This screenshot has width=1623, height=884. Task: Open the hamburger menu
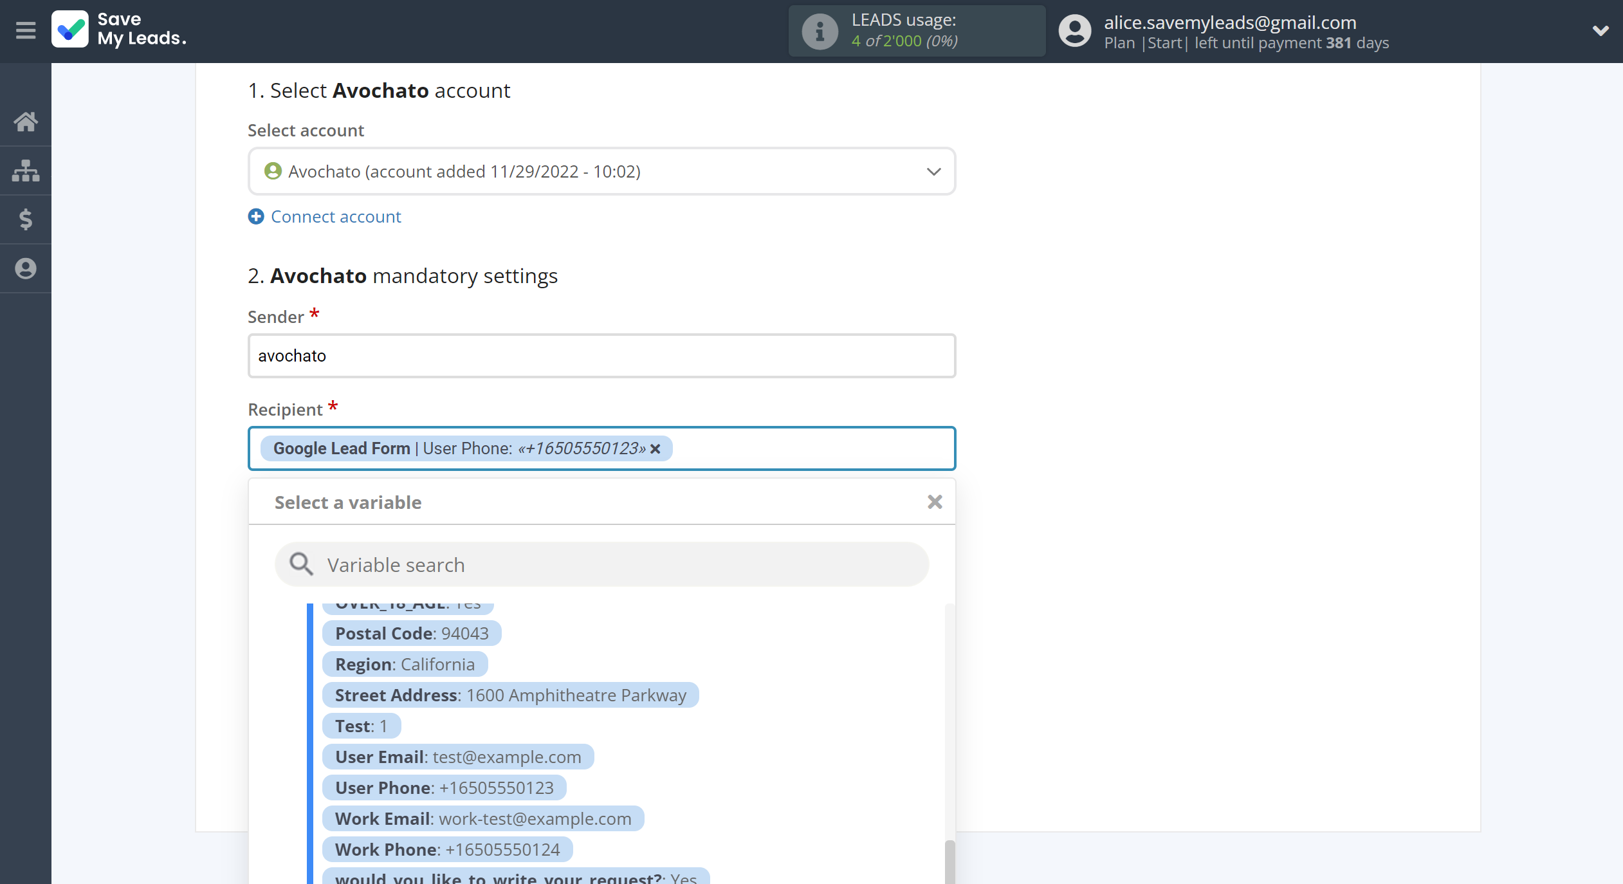[26, 30]
